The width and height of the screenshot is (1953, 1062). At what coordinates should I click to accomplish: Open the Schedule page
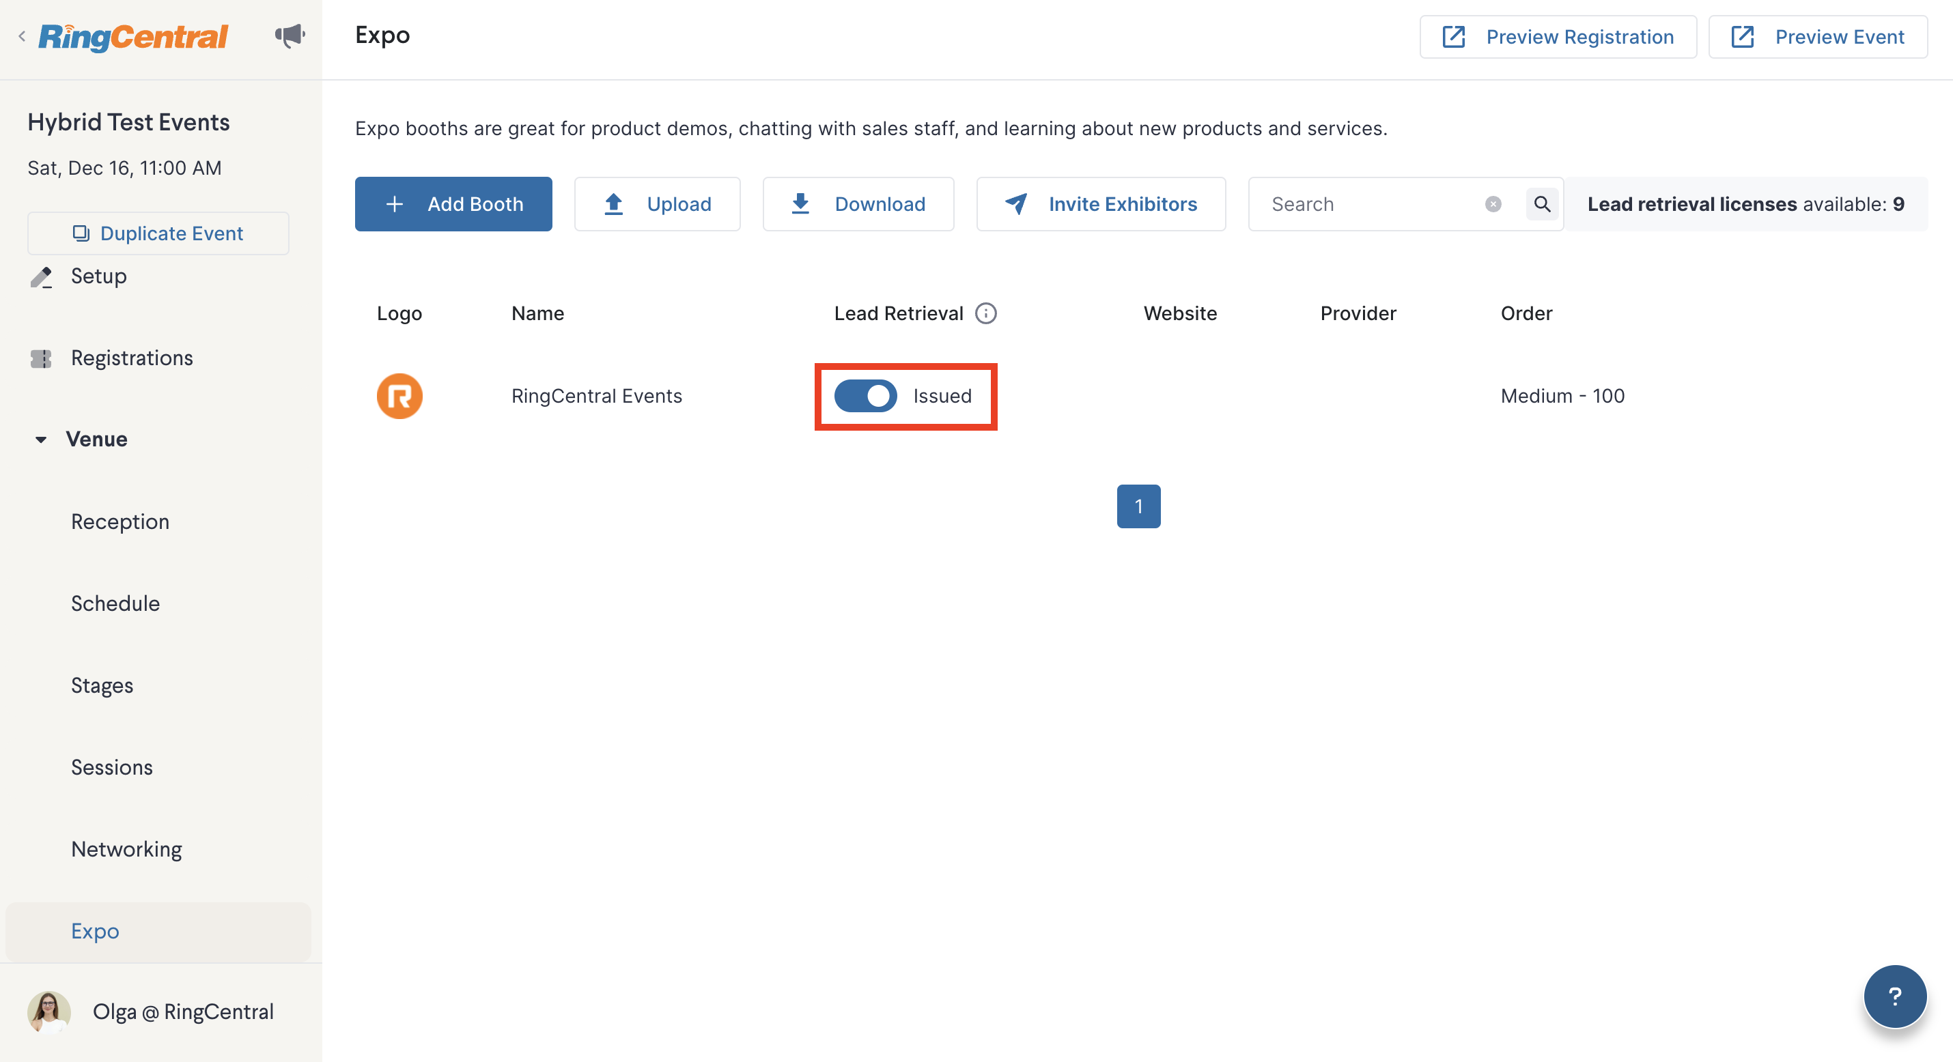115,603
